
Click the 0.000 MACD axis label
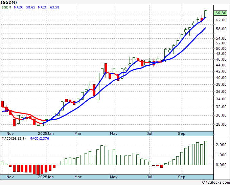pos(221,165)
